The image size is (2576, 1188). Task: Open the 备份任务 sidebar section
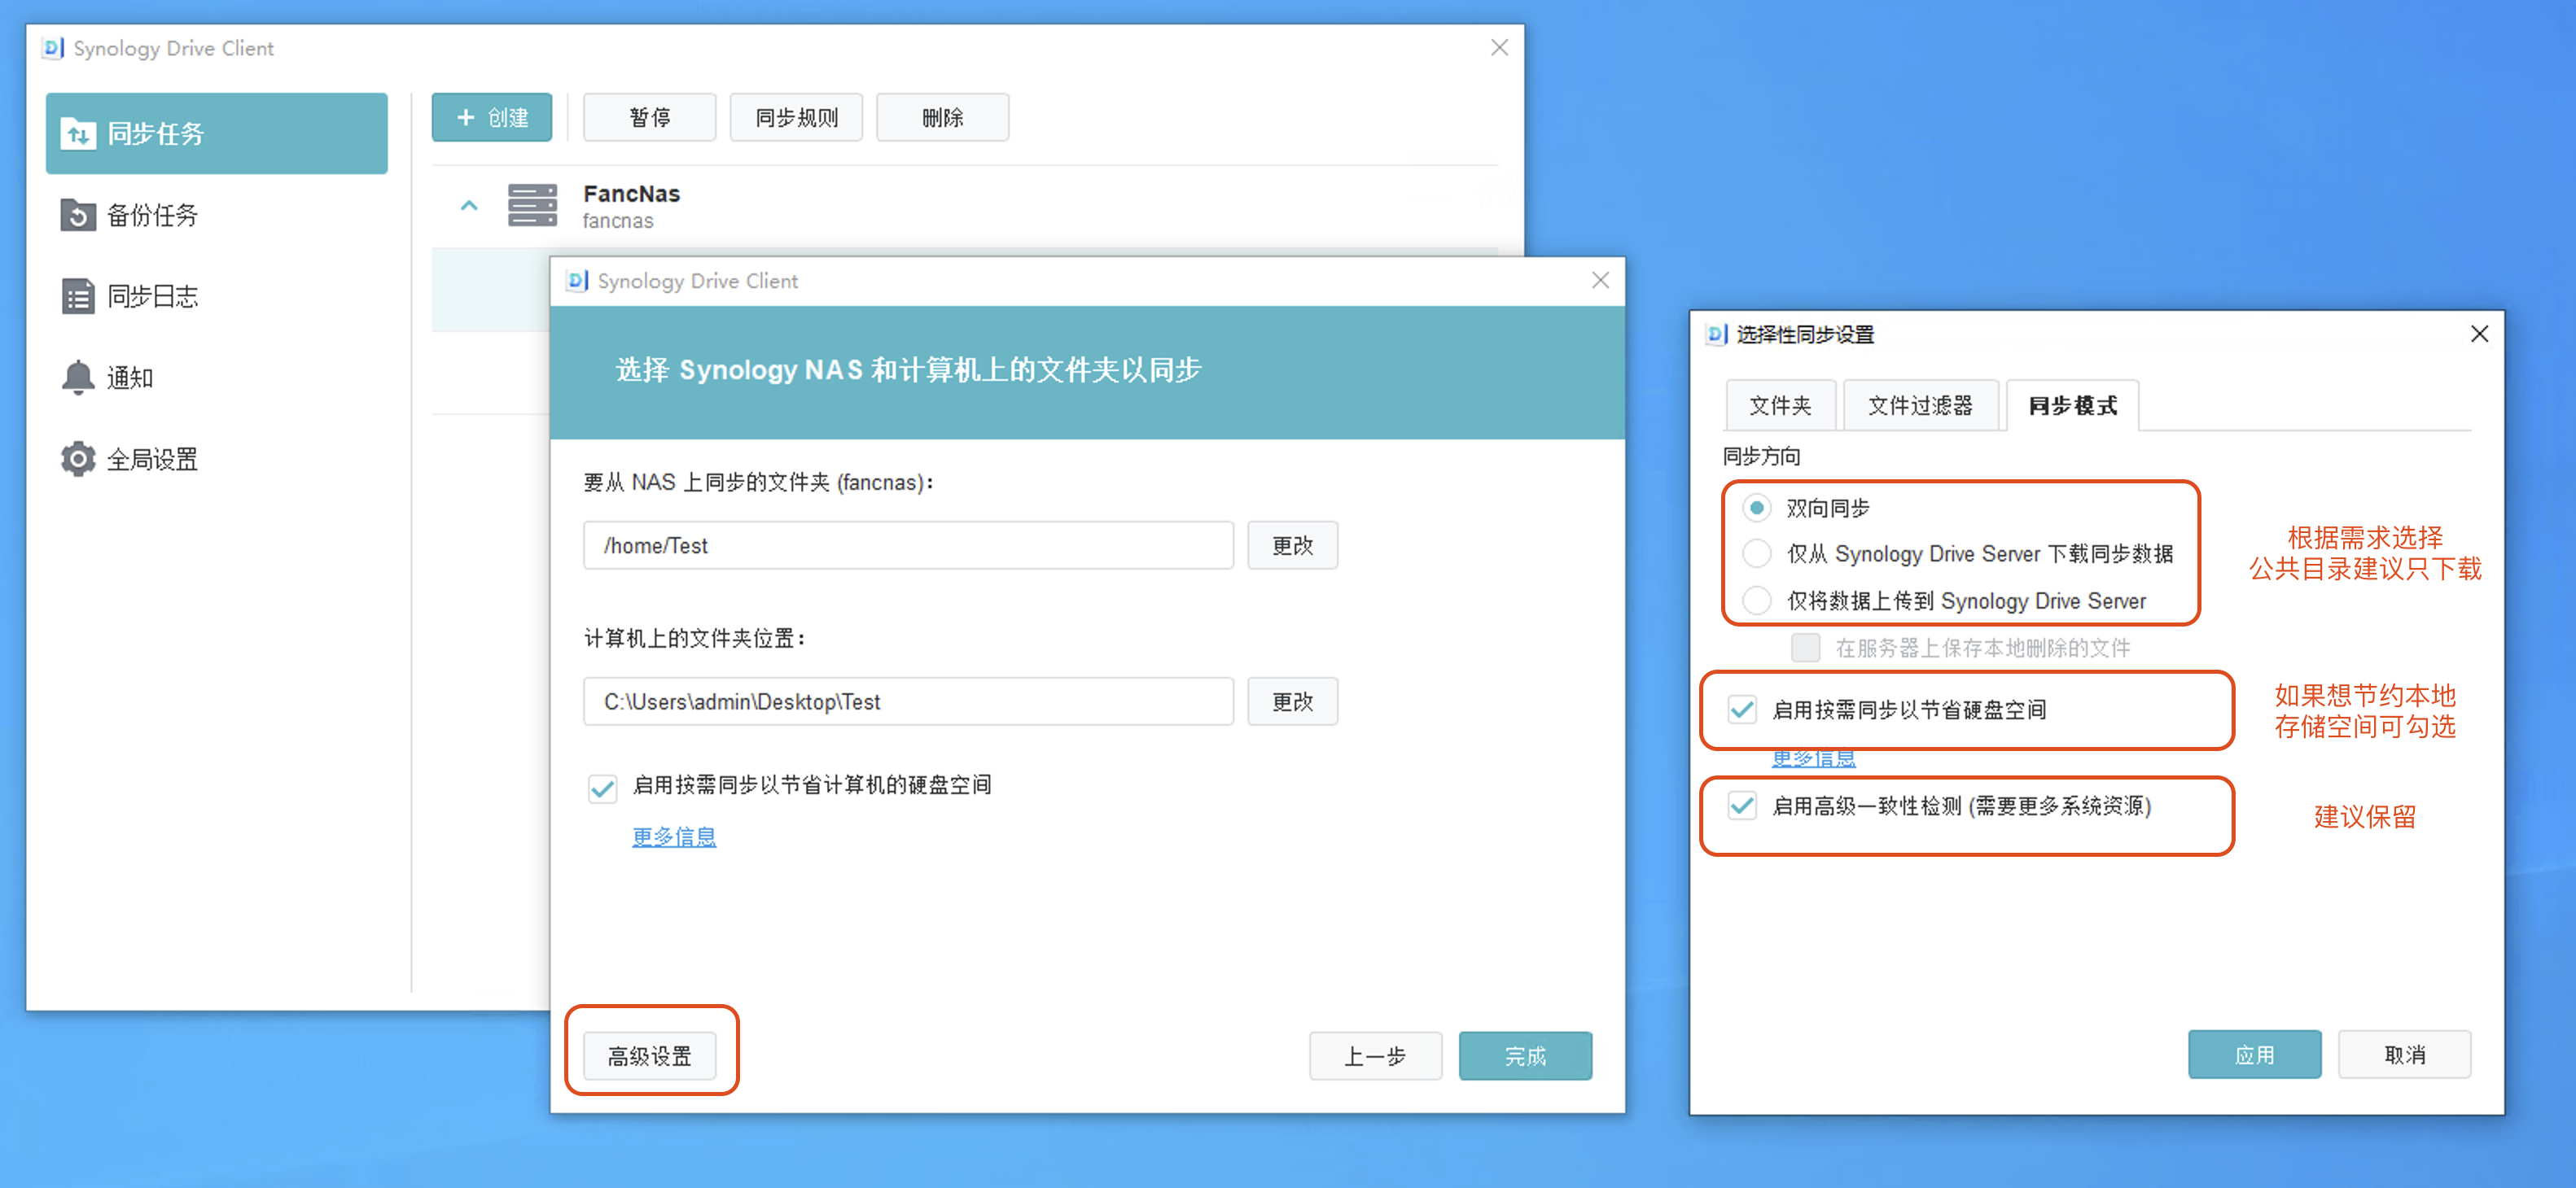(x=216, y=215)
